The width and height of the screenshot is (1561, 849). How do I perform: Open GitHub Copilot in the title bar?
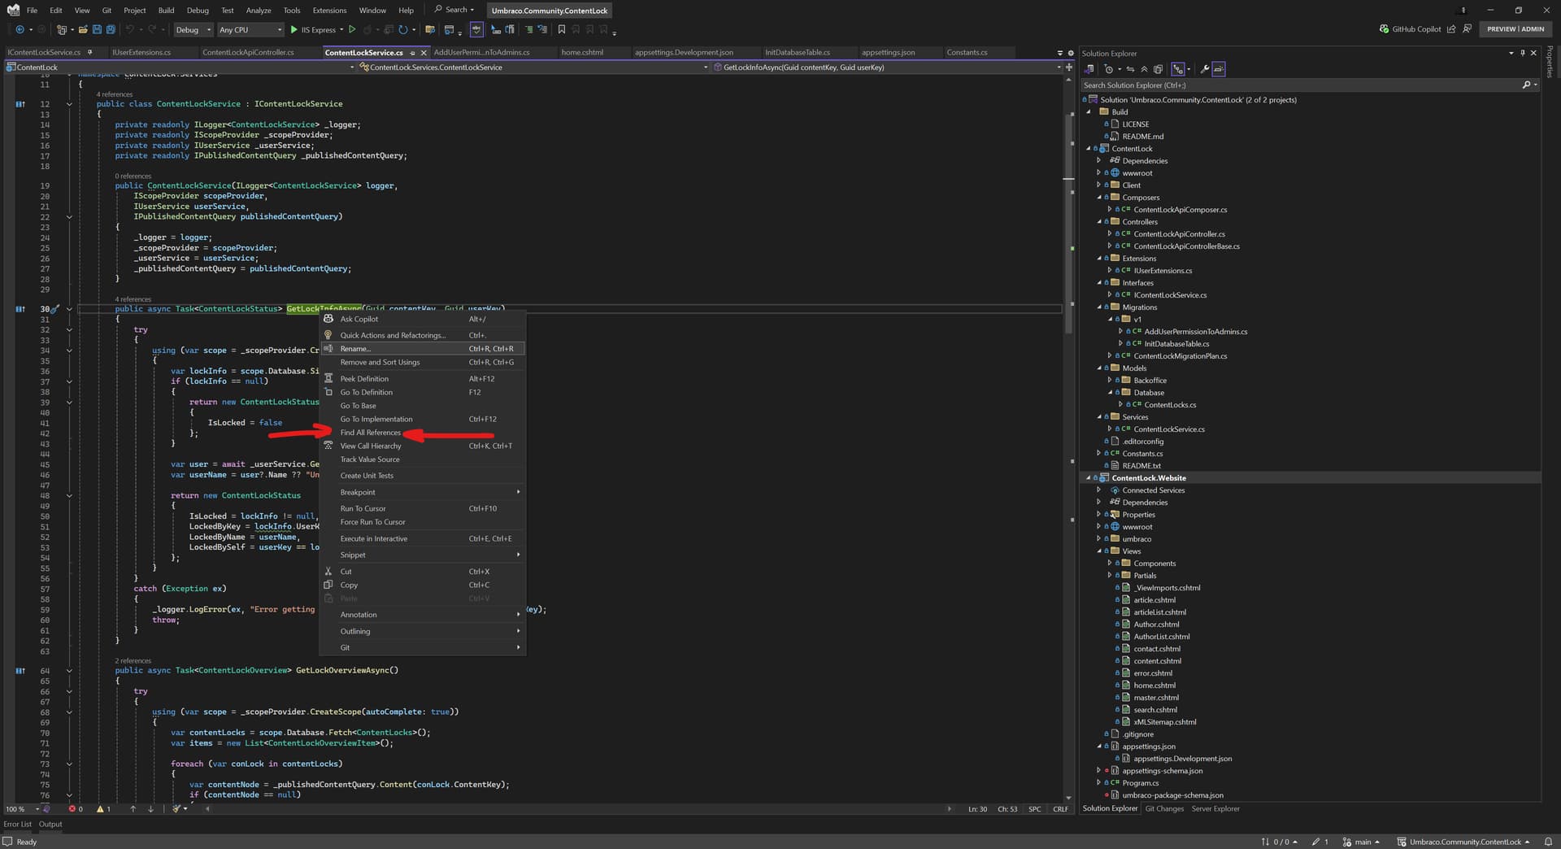(1410, 29)
